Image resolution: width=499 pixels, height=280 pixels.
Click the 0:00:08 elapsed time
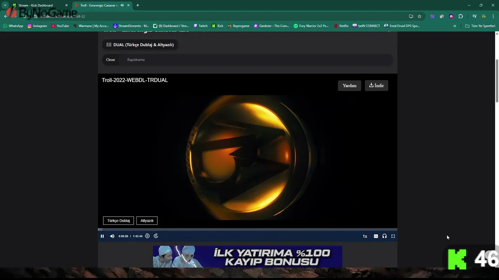point(123,236)
